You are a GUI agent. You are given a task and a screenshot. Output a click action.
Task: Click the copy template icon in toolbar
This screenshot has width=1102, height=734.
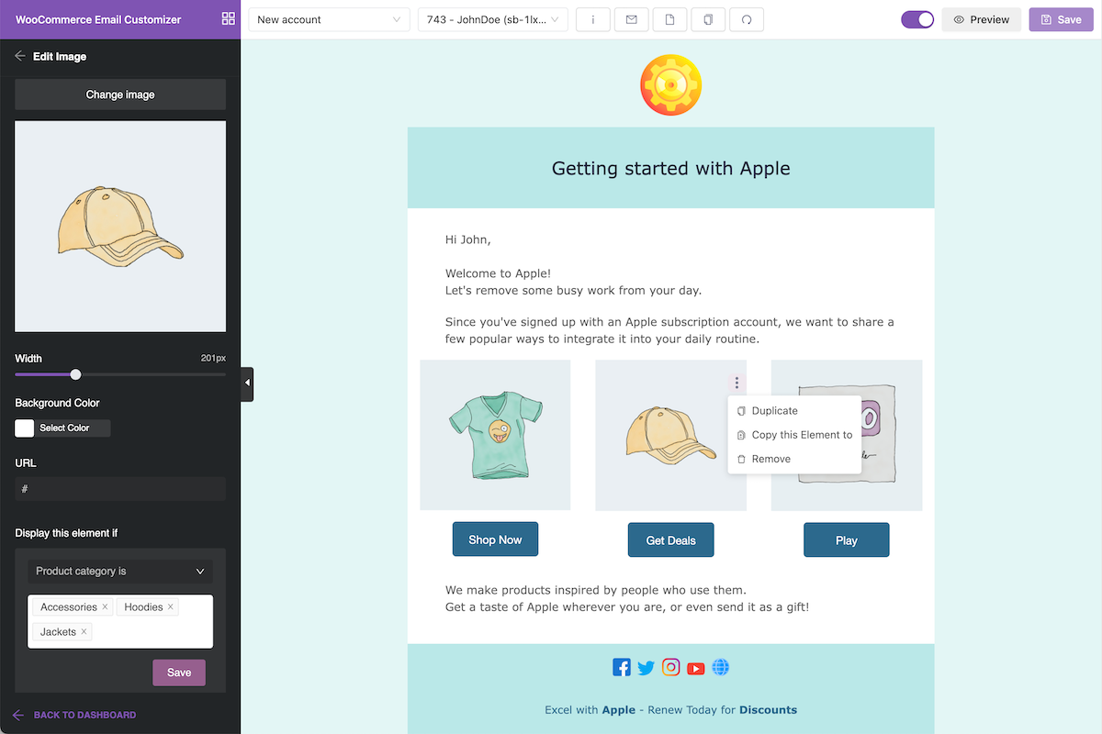pyautogui.click(x=708, y=19)
